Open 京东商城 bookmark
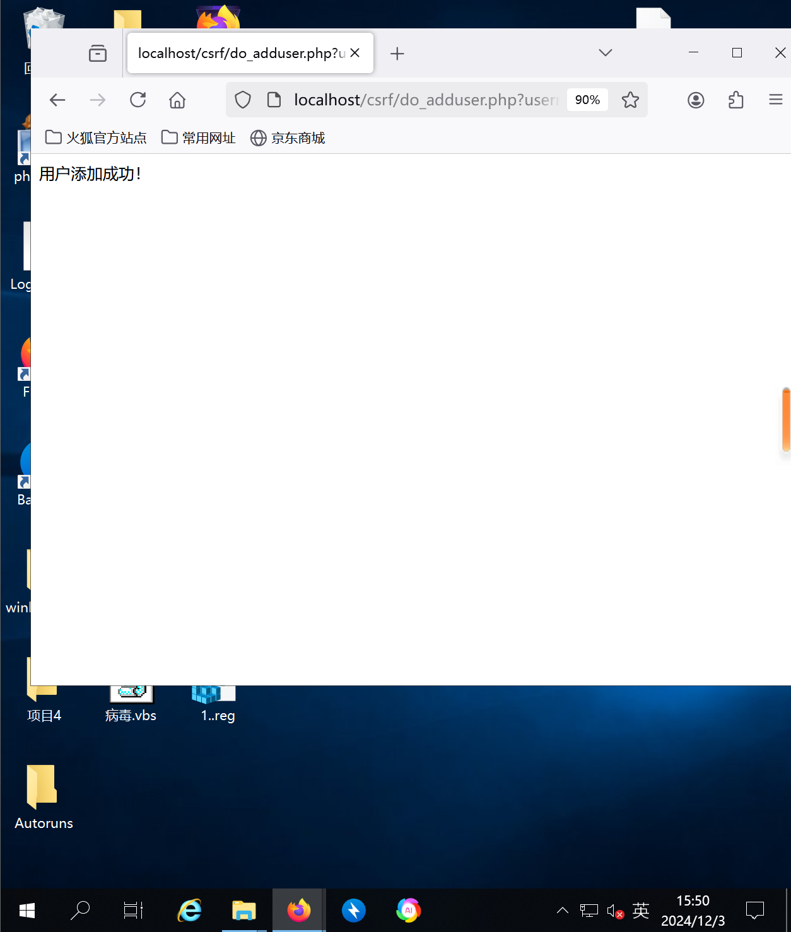Image resolution: width=791 pixels, height=932 pixels. click(288, 137)
